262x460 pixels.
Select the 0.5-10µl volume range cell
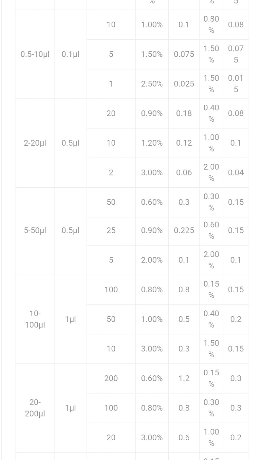point(35,54)
